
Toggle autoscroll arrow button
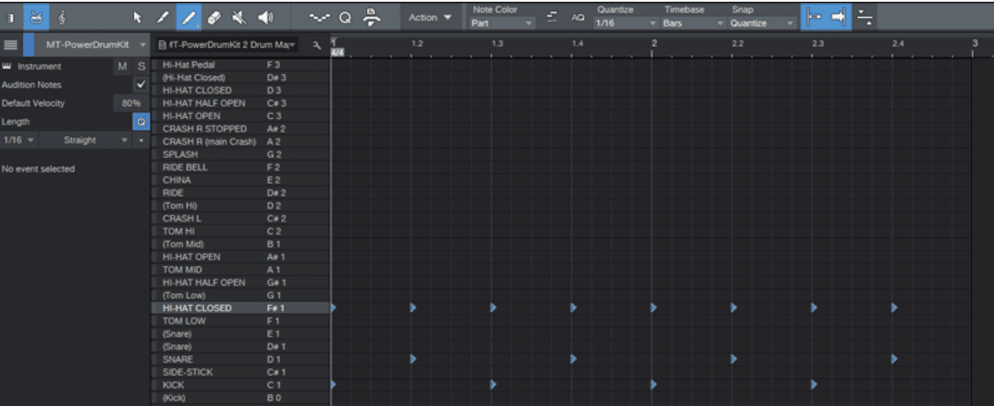(839, 17)
